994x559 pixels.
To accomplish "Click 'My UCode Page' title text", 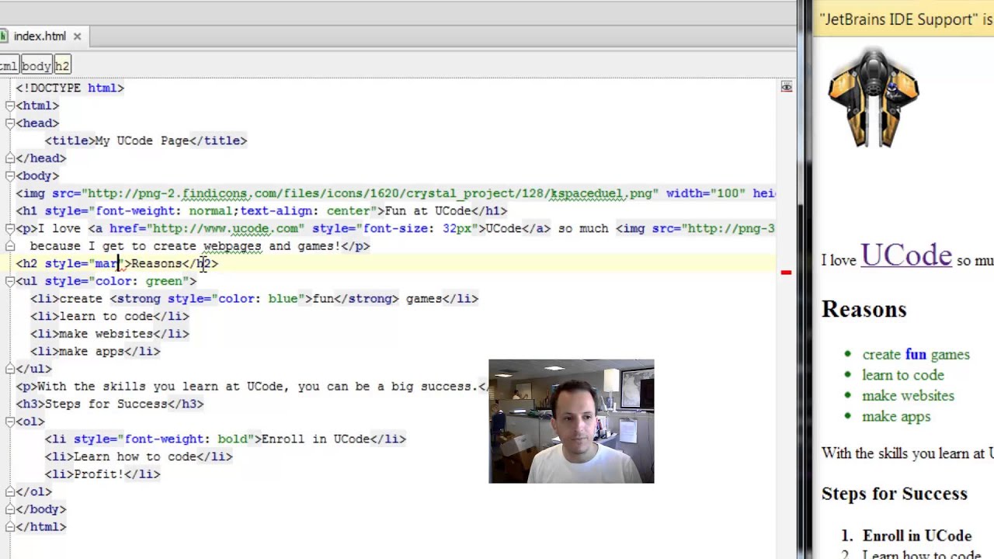I will (142, 141).
